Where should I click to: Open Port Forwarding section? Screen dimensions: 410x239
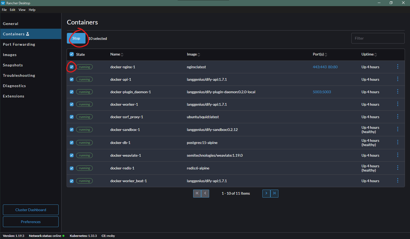(x=31, y=44)
